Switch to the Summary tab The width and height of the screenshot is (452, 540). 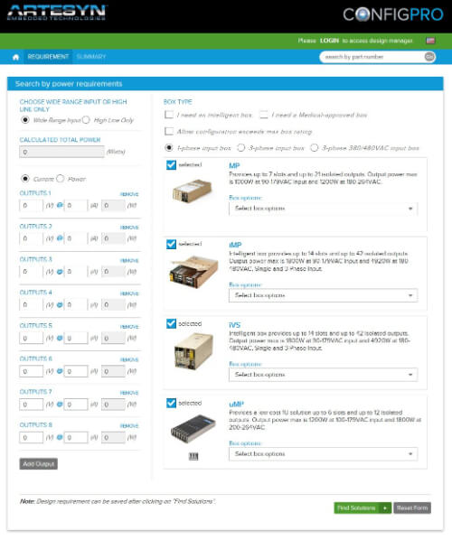[x=91, y=57]
